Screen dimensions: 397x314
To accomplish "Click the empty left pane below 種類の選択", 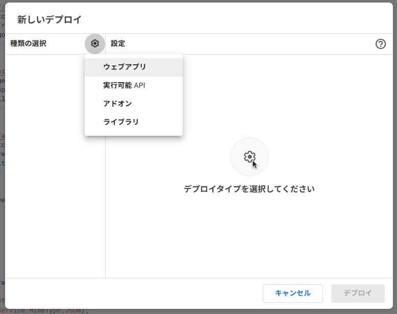I will click(x=51, y=204).
